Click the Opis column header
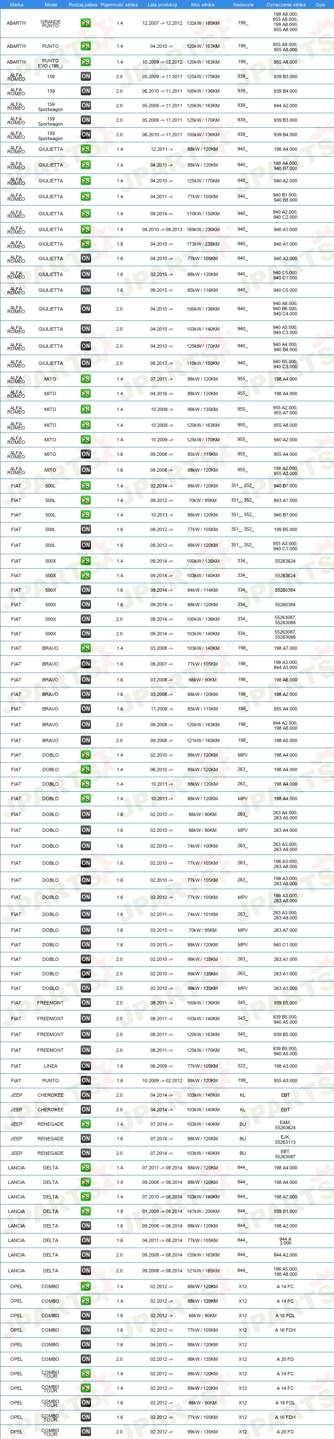The image size is (334, 1439). 320,4
